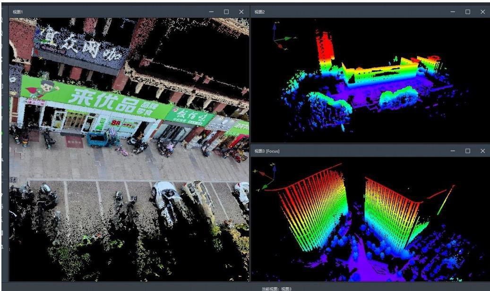This screenshot has height=291, width=490.
Task: Maximize the 视图1 panel
Action: tap(226, 12)
